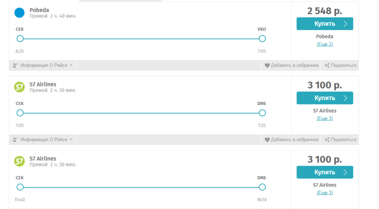Screen dimensions: 379x209
Task: Click the blue Pobeda airline logo
Action: pos(19,12)
